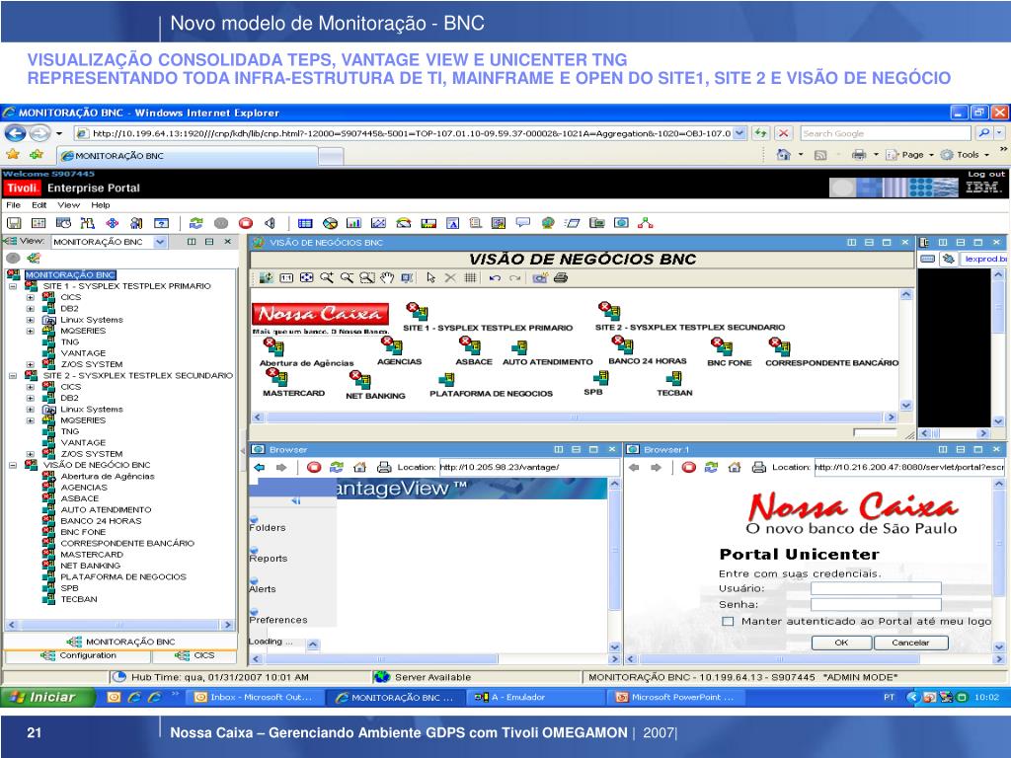This screenshot has height=758, width=1011.
Task: Expand the MQSERIES node under SITE 1
Action: [x=31, y=332]
